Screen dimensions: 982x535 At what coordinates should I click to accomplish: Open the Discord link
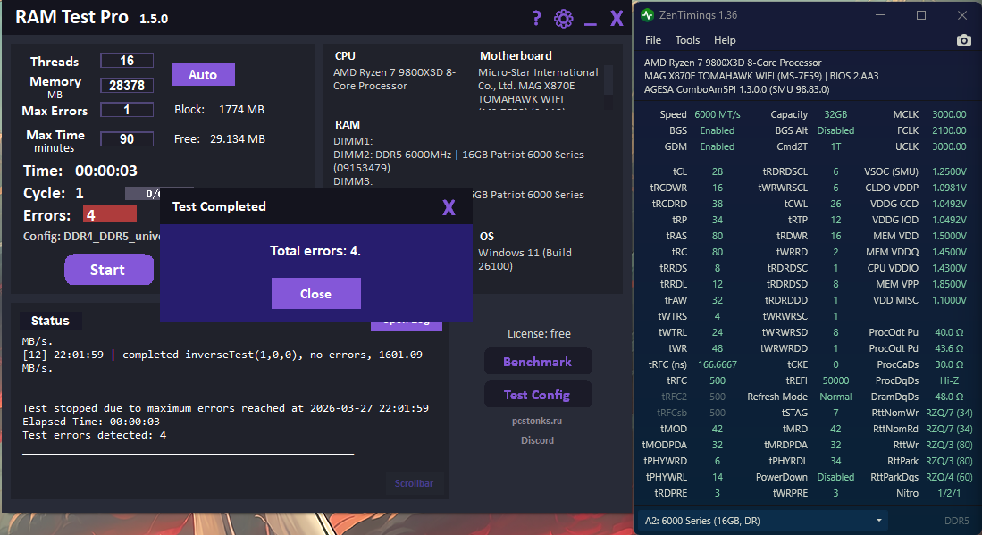[537, 440]
